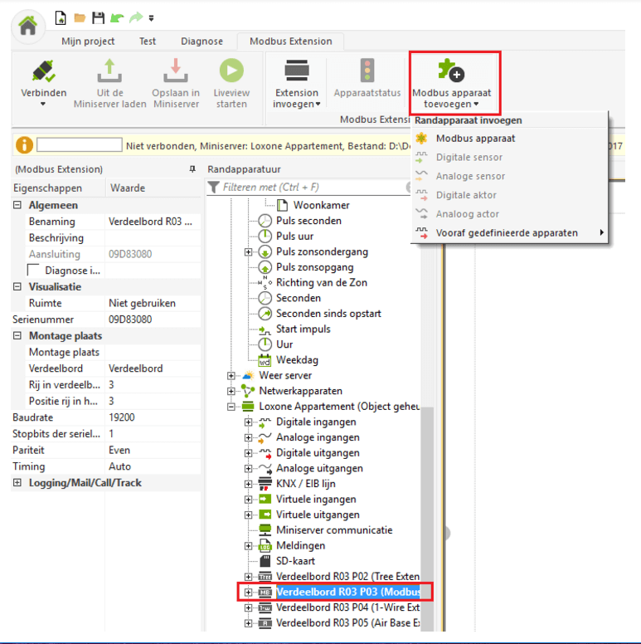Collapse the Algemeen properties section
This screenshot has height=644, width=641.
[x=17, y=205]
